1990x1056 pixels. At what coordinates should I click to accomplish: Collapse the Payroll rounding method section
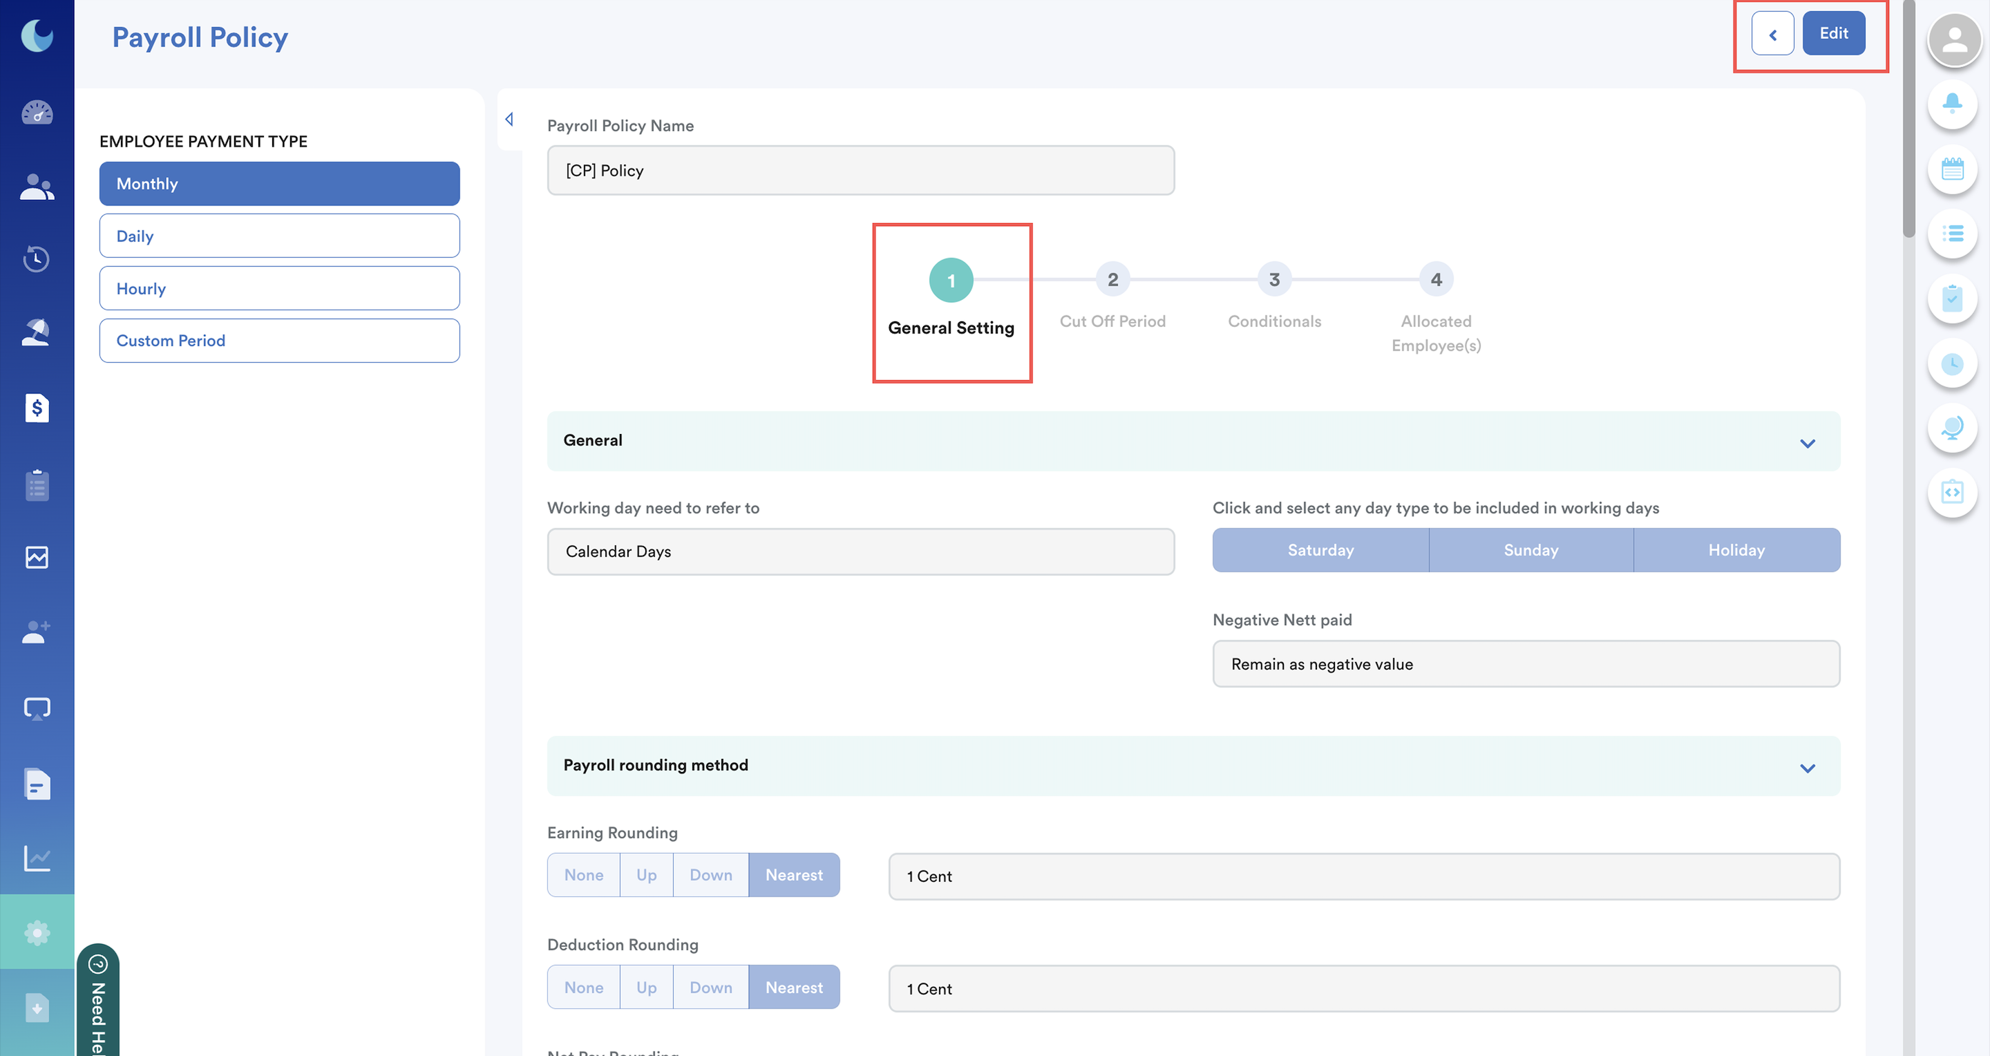click(x=1806, y=767)
